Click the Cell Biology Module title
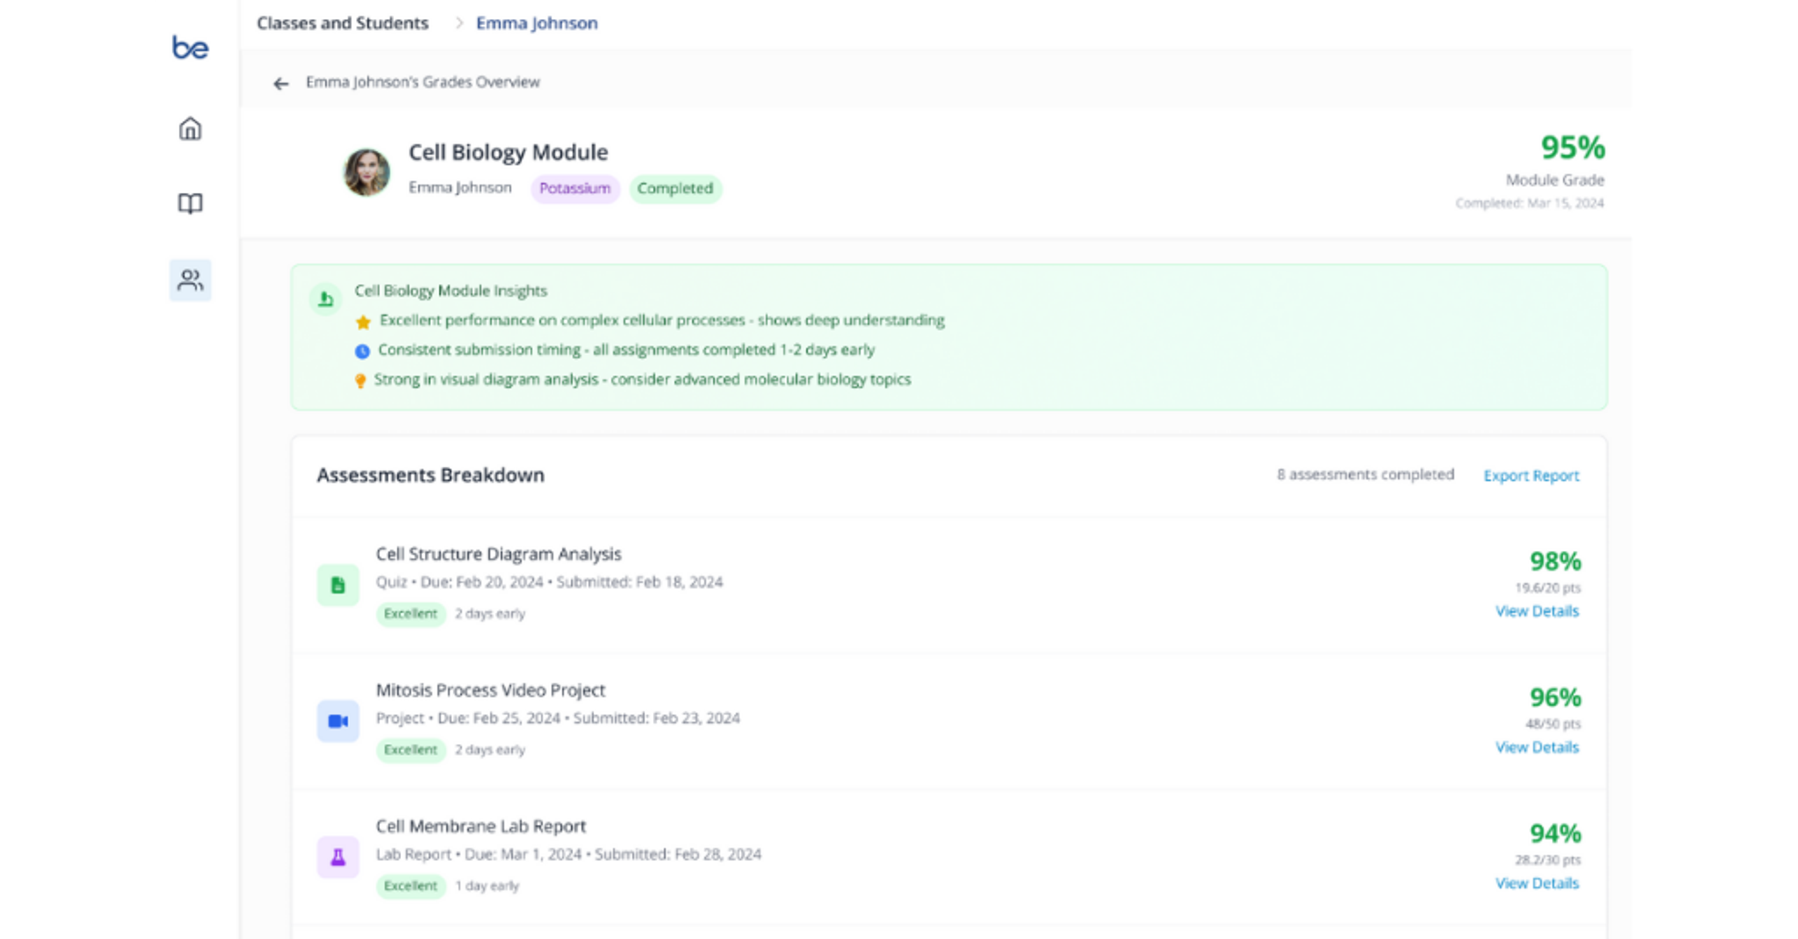 [x=508, y=152]
